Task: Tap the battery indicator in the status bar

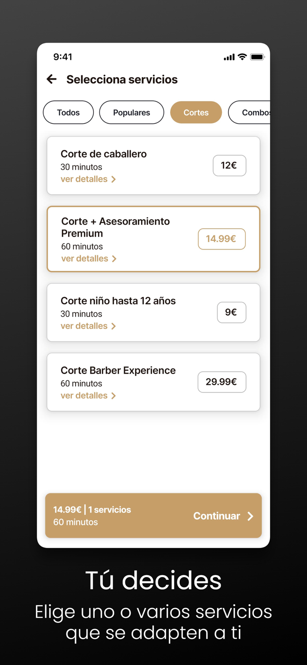Action: [x=257, y=57]
